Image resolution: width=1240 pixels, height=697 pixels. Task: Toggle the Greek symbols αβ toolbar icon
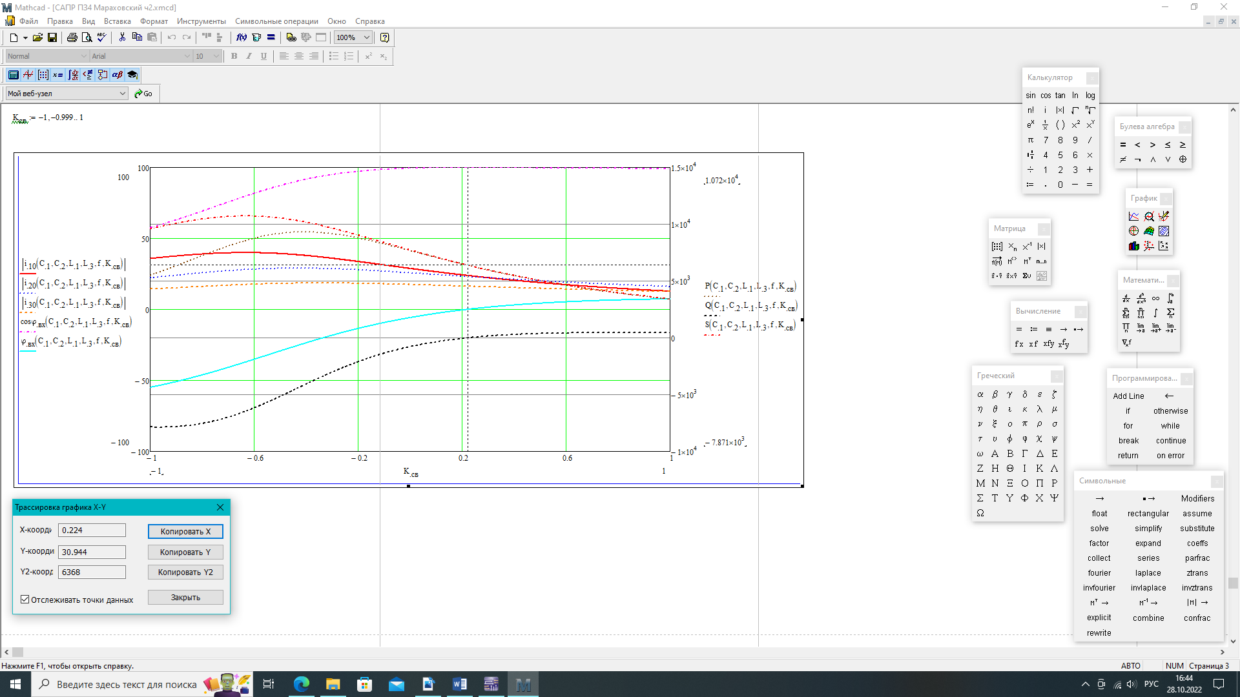click(x=118, y=75)
